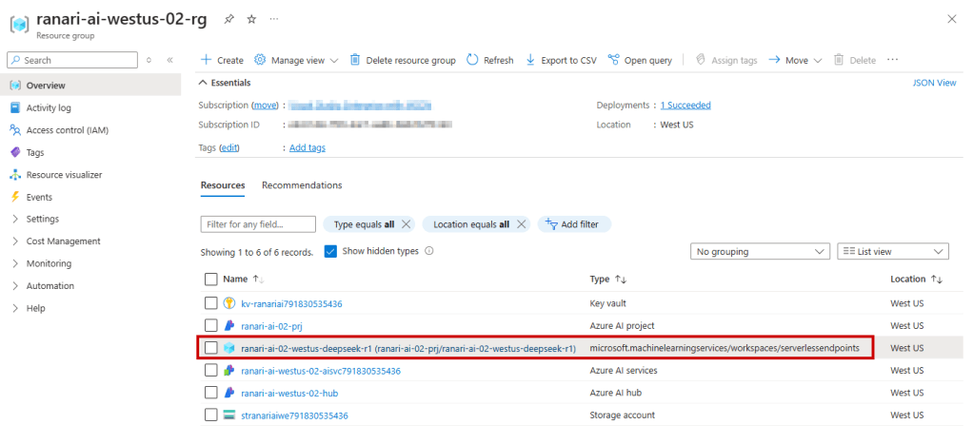This screenshot has width=973, height=444.
Task: Favorite the resource group with star icon
Action: pyautogui.click(x=251, y=19)
